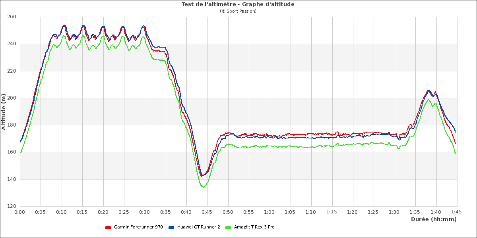The height and width of the screenshot is (238, 477).
Task: Click the green curve's lowest point near 0:44
Action: (x=203, y=187)
